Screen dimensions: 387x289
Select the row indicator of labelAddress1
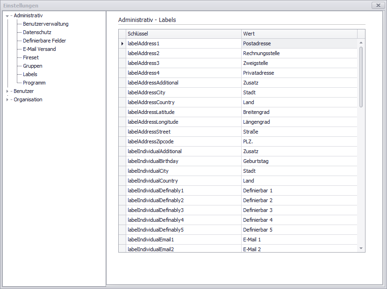coord(122,43)
